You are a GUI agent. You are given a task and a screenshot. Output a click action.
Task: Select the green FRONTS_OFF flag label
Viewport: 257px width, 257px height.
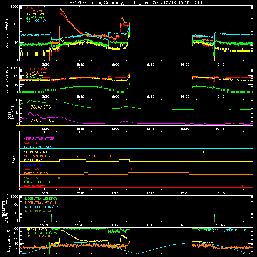[x=34, y=182]
